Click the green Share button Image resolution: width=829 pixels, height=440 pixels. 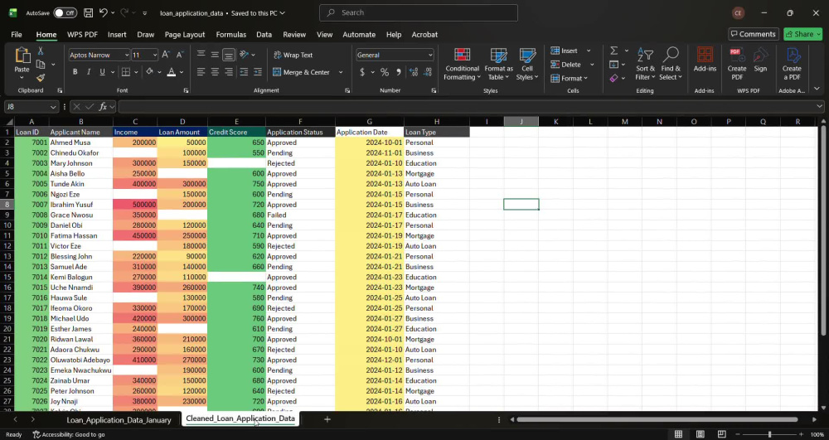coord(802,34)
